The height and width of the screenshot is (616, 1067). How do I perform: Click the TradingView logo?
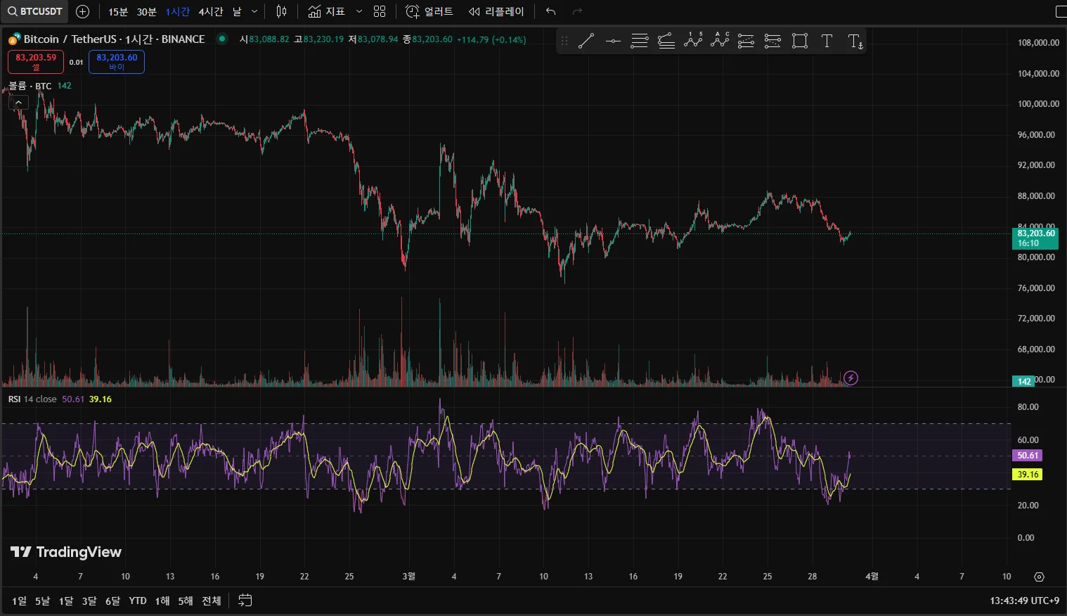click(x=66, y=552)
